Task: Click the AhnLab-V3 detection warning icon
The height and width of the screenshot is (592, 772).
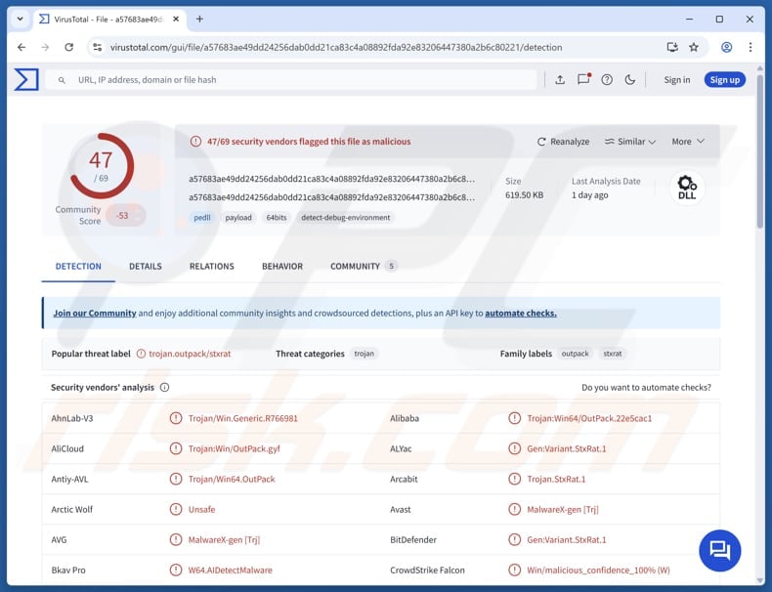Action: [176, 418]
